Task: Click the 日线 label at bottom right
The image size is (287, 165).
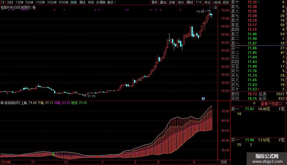Action: coord(224,162)
